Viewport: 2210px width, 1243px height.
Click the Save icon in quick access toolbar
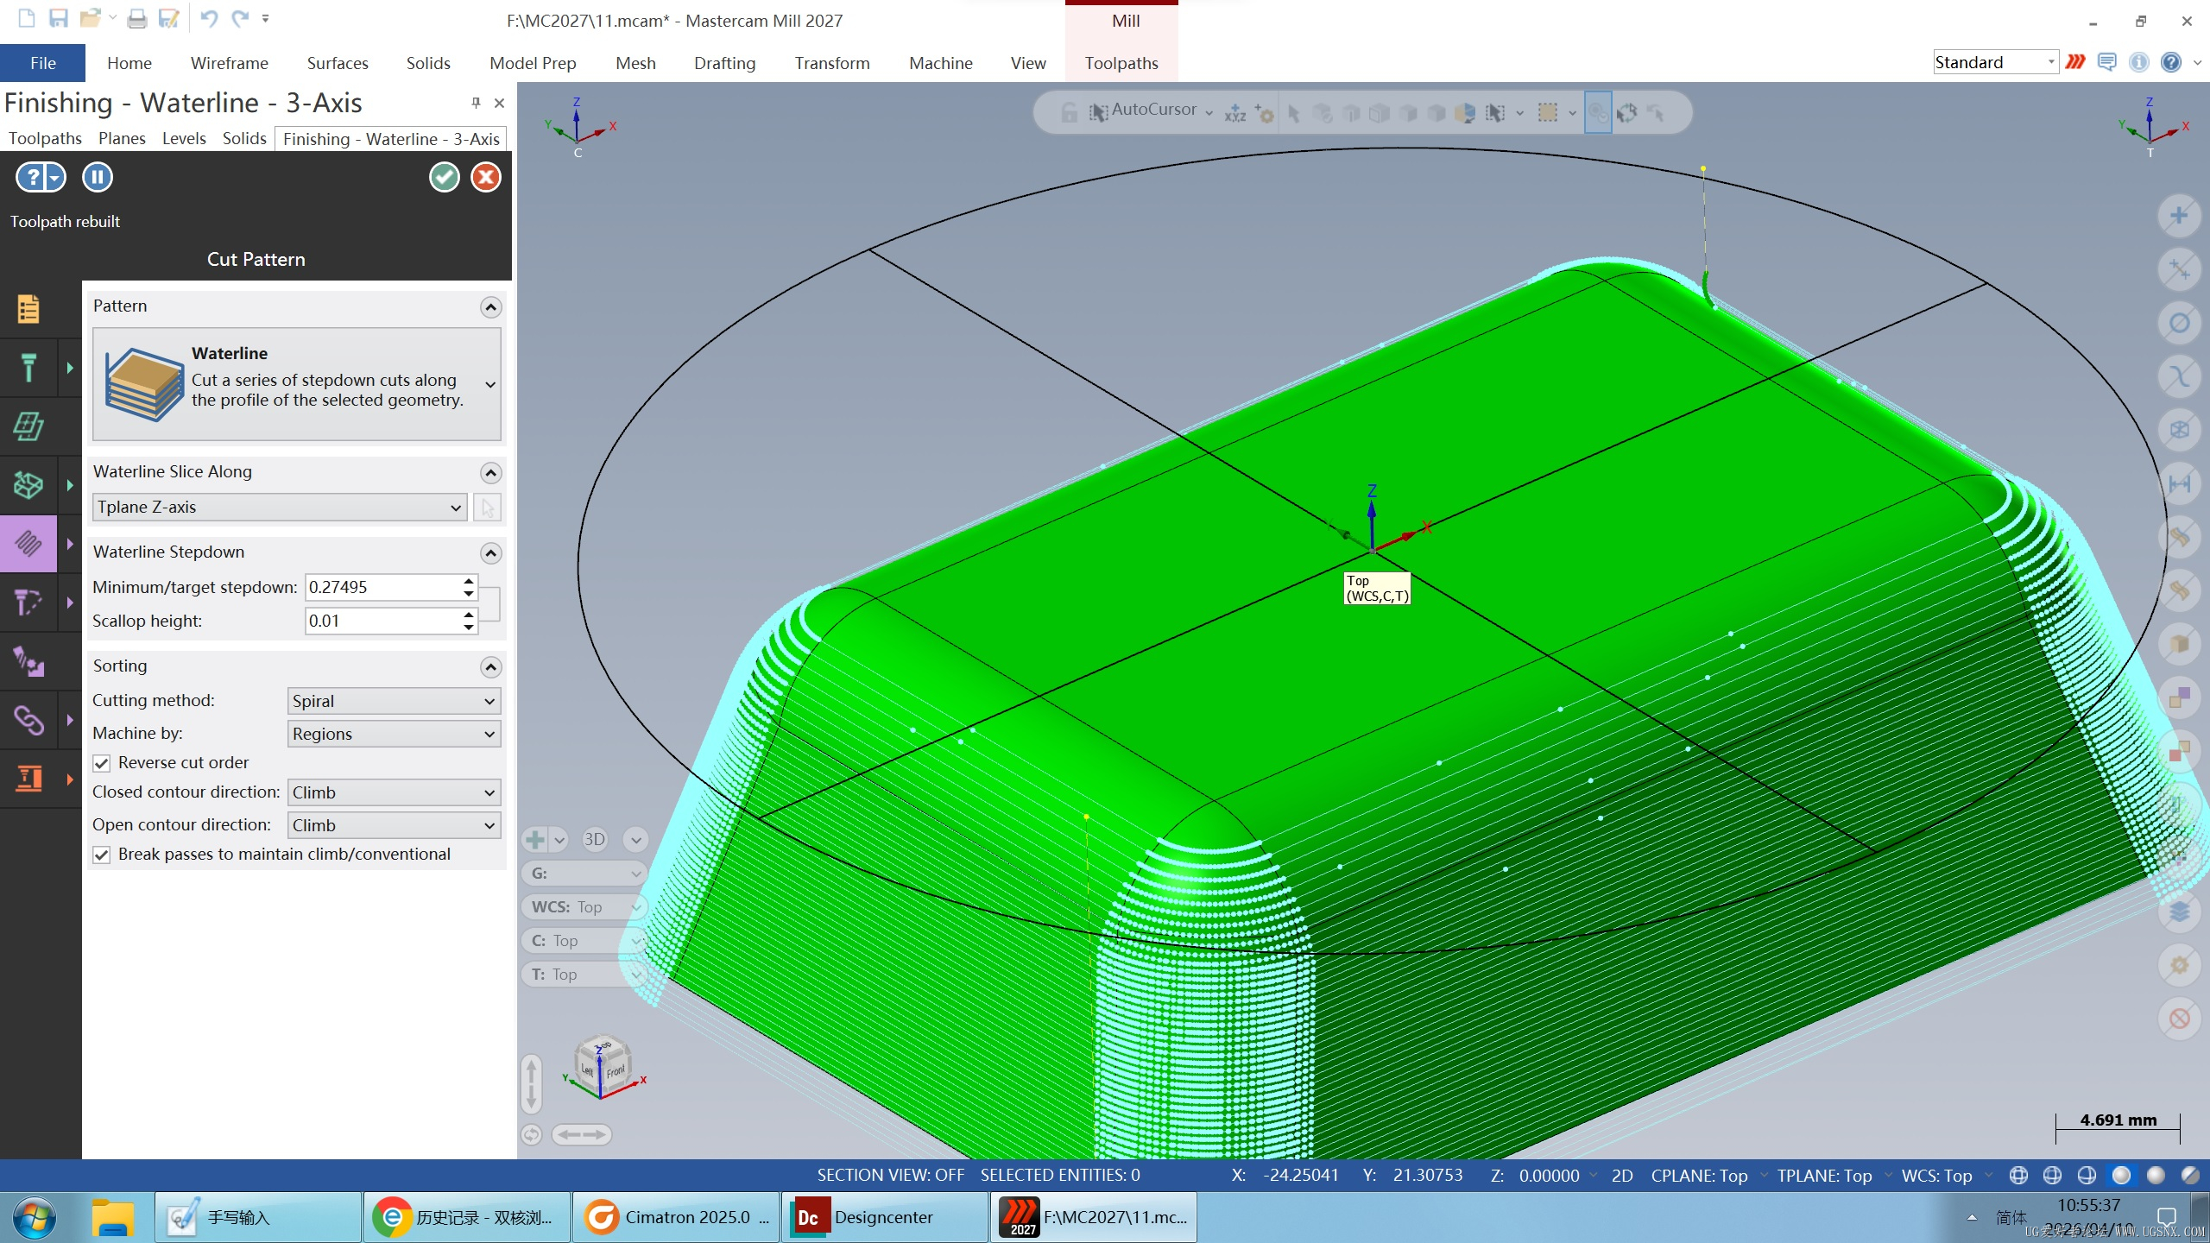pos(58,18)
